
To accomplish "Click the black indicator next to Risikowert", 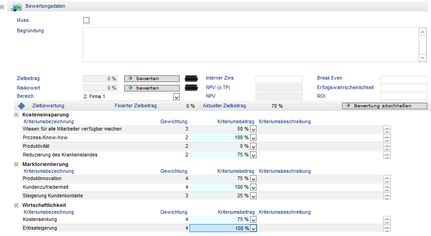I will (191, 88).
